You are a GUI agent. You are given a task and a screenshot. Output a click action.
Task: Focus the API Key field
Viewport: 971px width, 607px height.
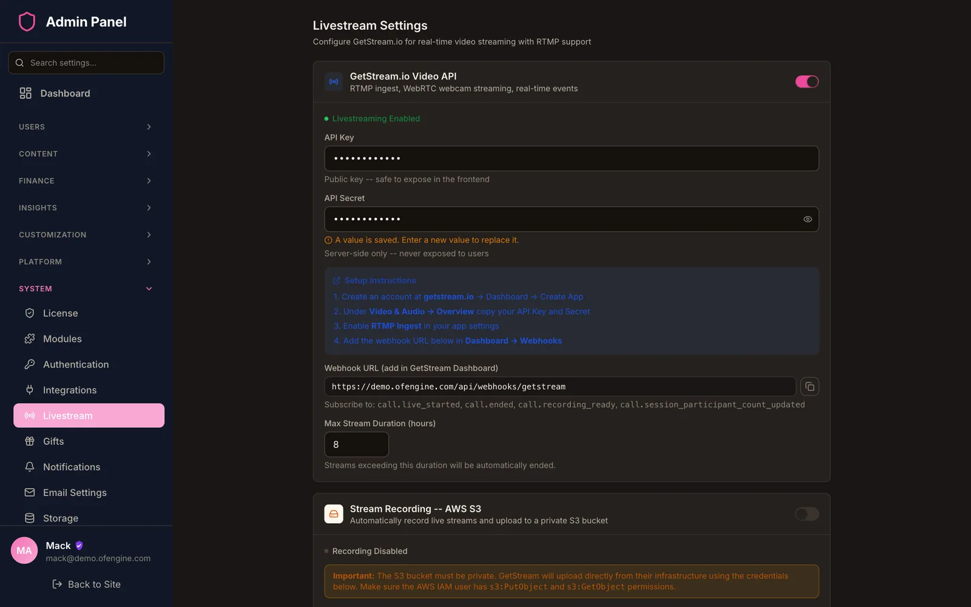pyautogui.click(x=572, y=158)
